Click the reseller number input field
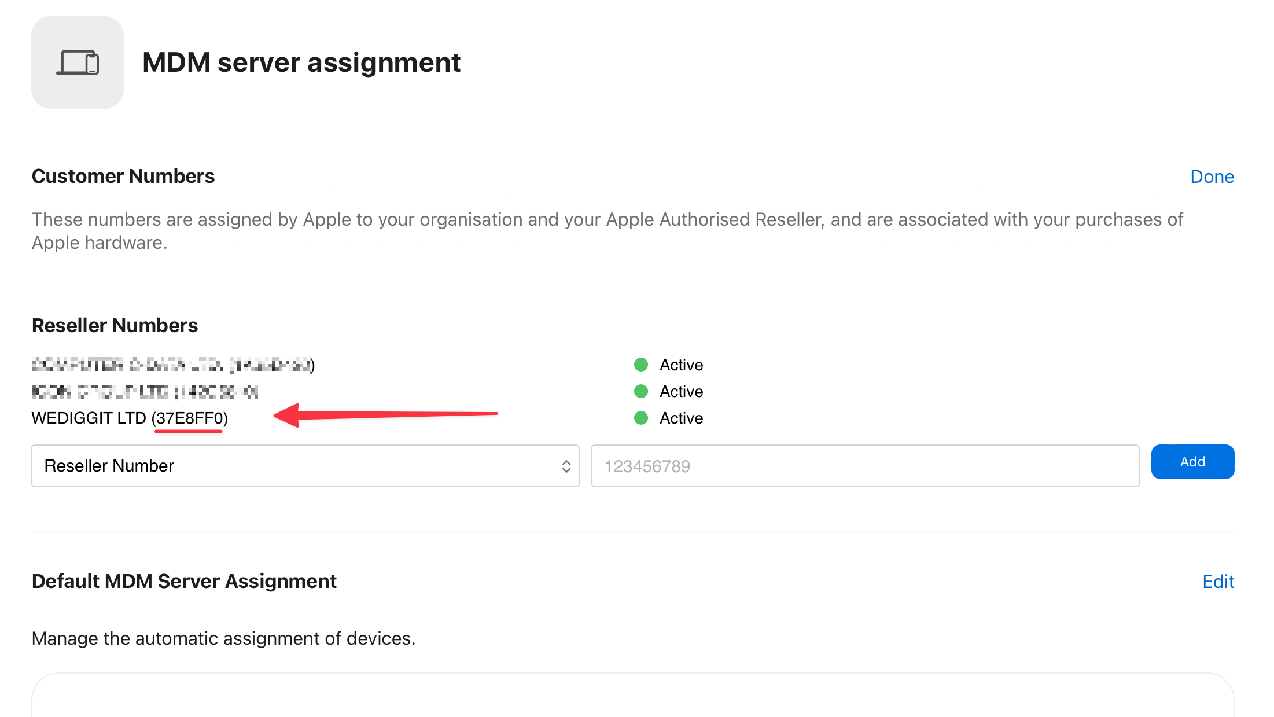The image size is (1274, 717). click(x=865, y=466)
